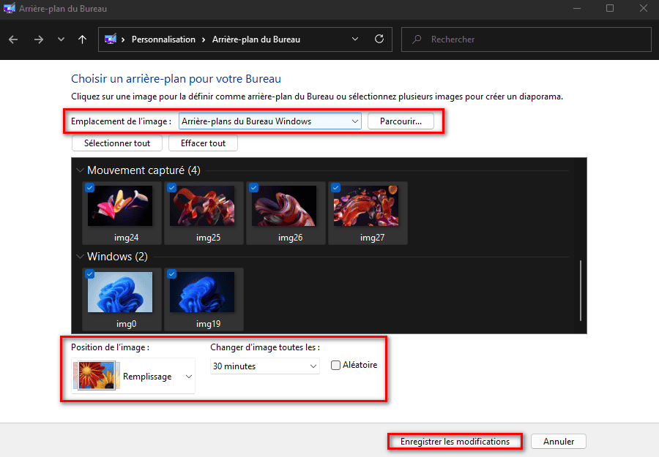Refresh the page with the reload icon
This screenshot has width=659, height=457.
pos(379,39)
